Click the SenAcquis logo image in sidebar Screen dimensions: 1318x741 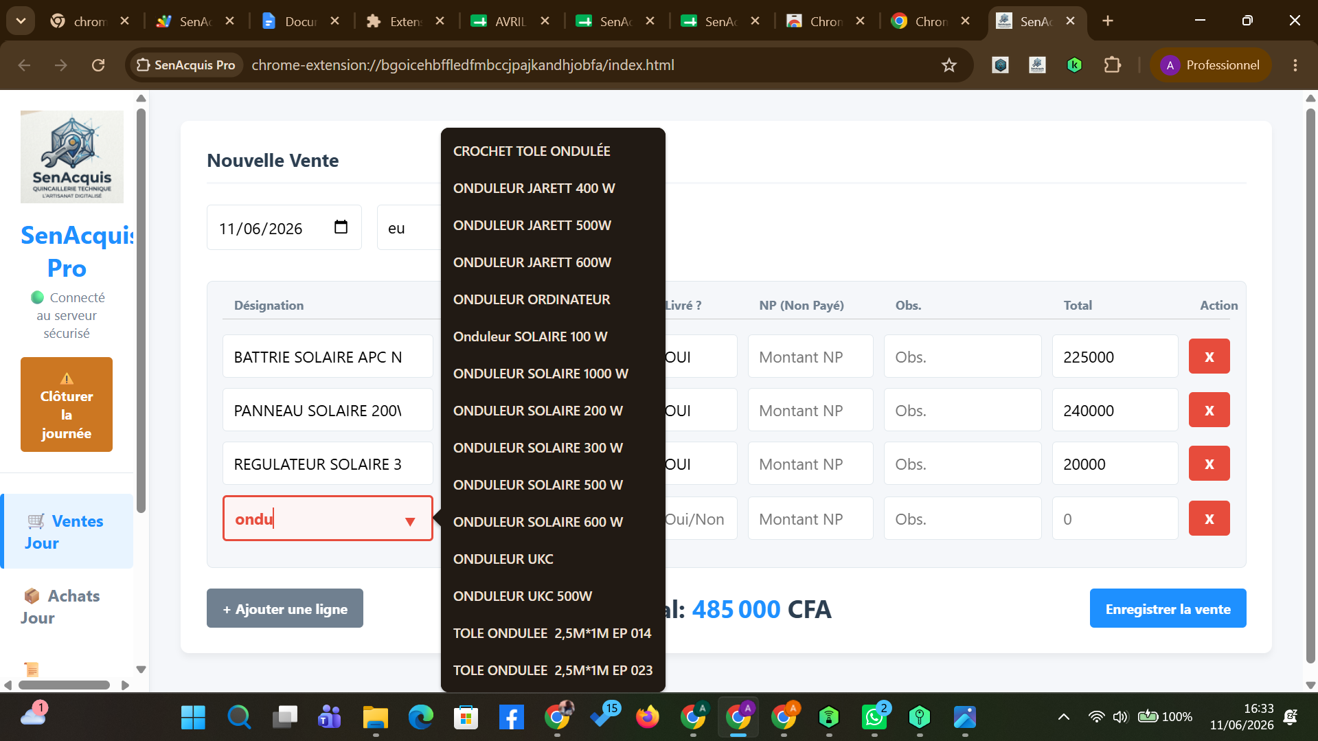pos(72,157)
